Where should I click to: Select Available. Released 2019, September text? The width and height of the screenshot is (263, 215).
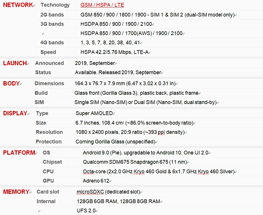(x=118, y=72)
